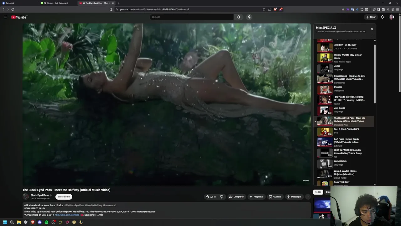Close the Black Eyed Peas YouTube tab
401x226 pixels.
tap(113, 3)
